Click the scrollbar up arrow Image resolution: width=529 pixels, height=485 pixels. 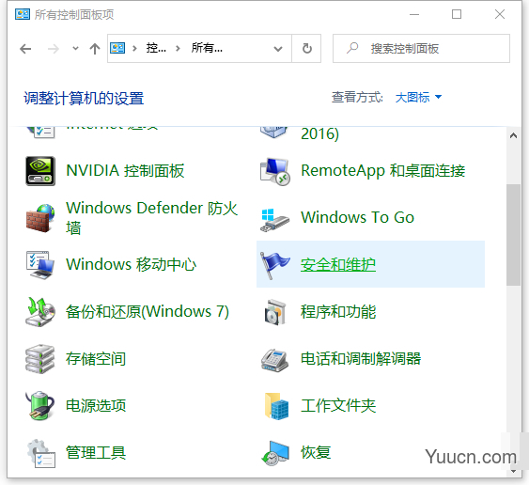513,135
